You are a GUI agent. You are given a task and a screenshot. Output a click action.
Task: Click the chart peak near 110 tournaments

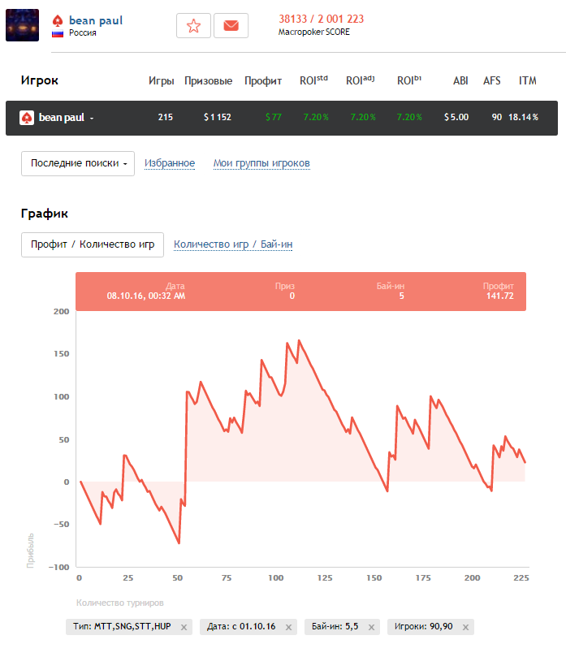pos(298,340)
